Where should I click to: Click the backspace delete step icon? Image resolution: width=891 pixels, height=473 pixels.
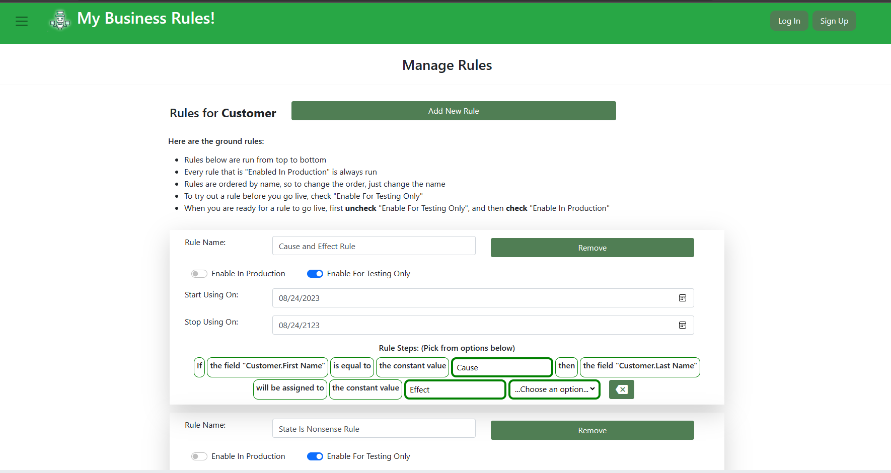pyautogui.click(x=622, y=389)
